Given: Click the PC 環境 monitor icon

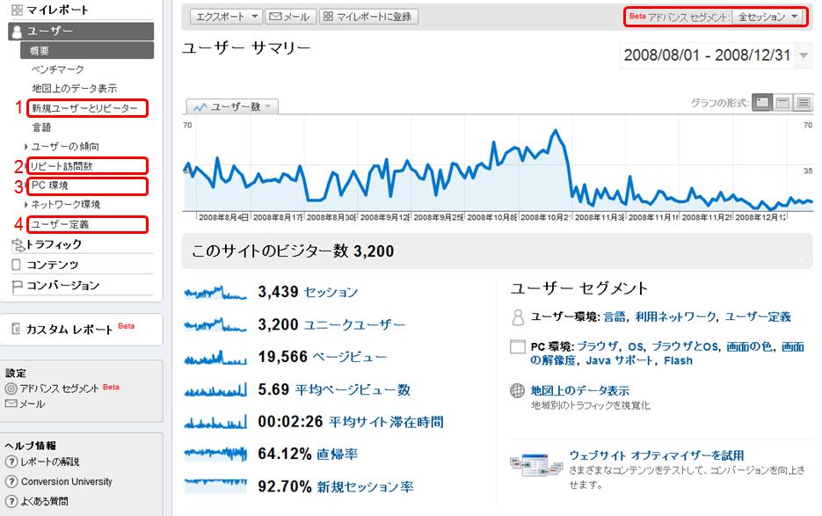Looking at the screenshot, I should (x=518, y=346).
